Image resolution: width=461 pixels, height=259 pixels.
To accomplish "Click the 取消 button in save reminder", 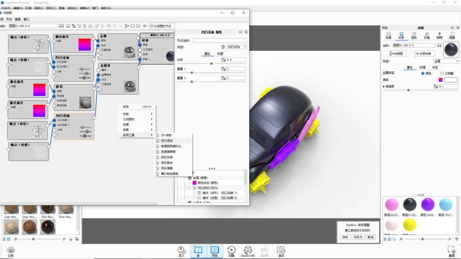I will click(x=371, y=237).
